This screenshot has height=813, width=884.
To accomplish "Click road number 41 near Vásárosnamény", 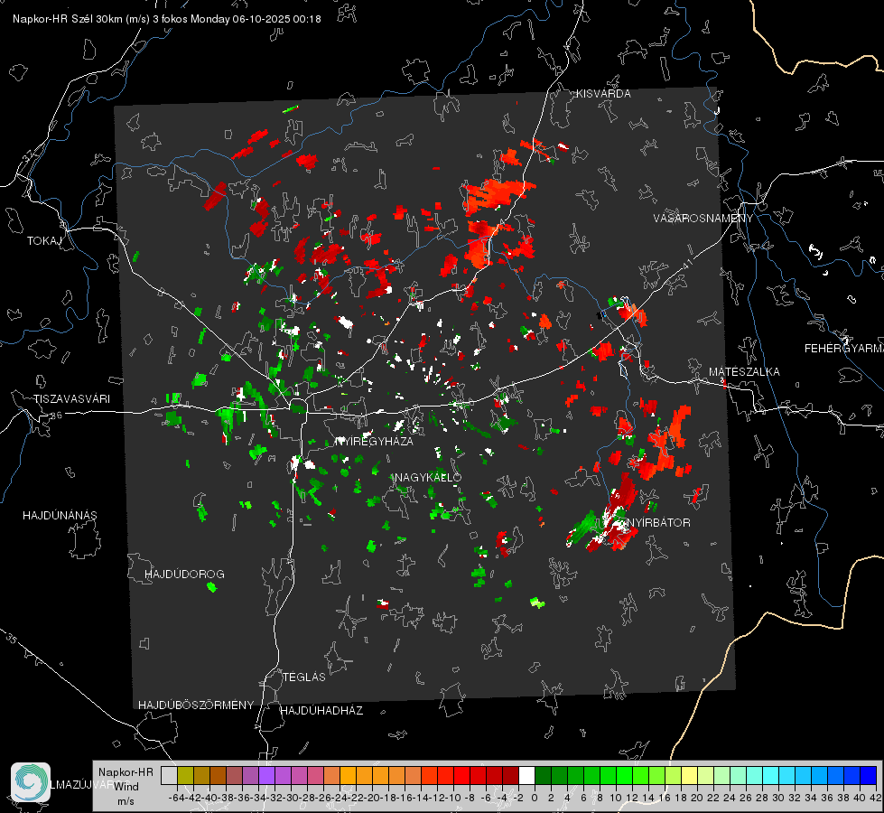I will click(x=687, y=264).
